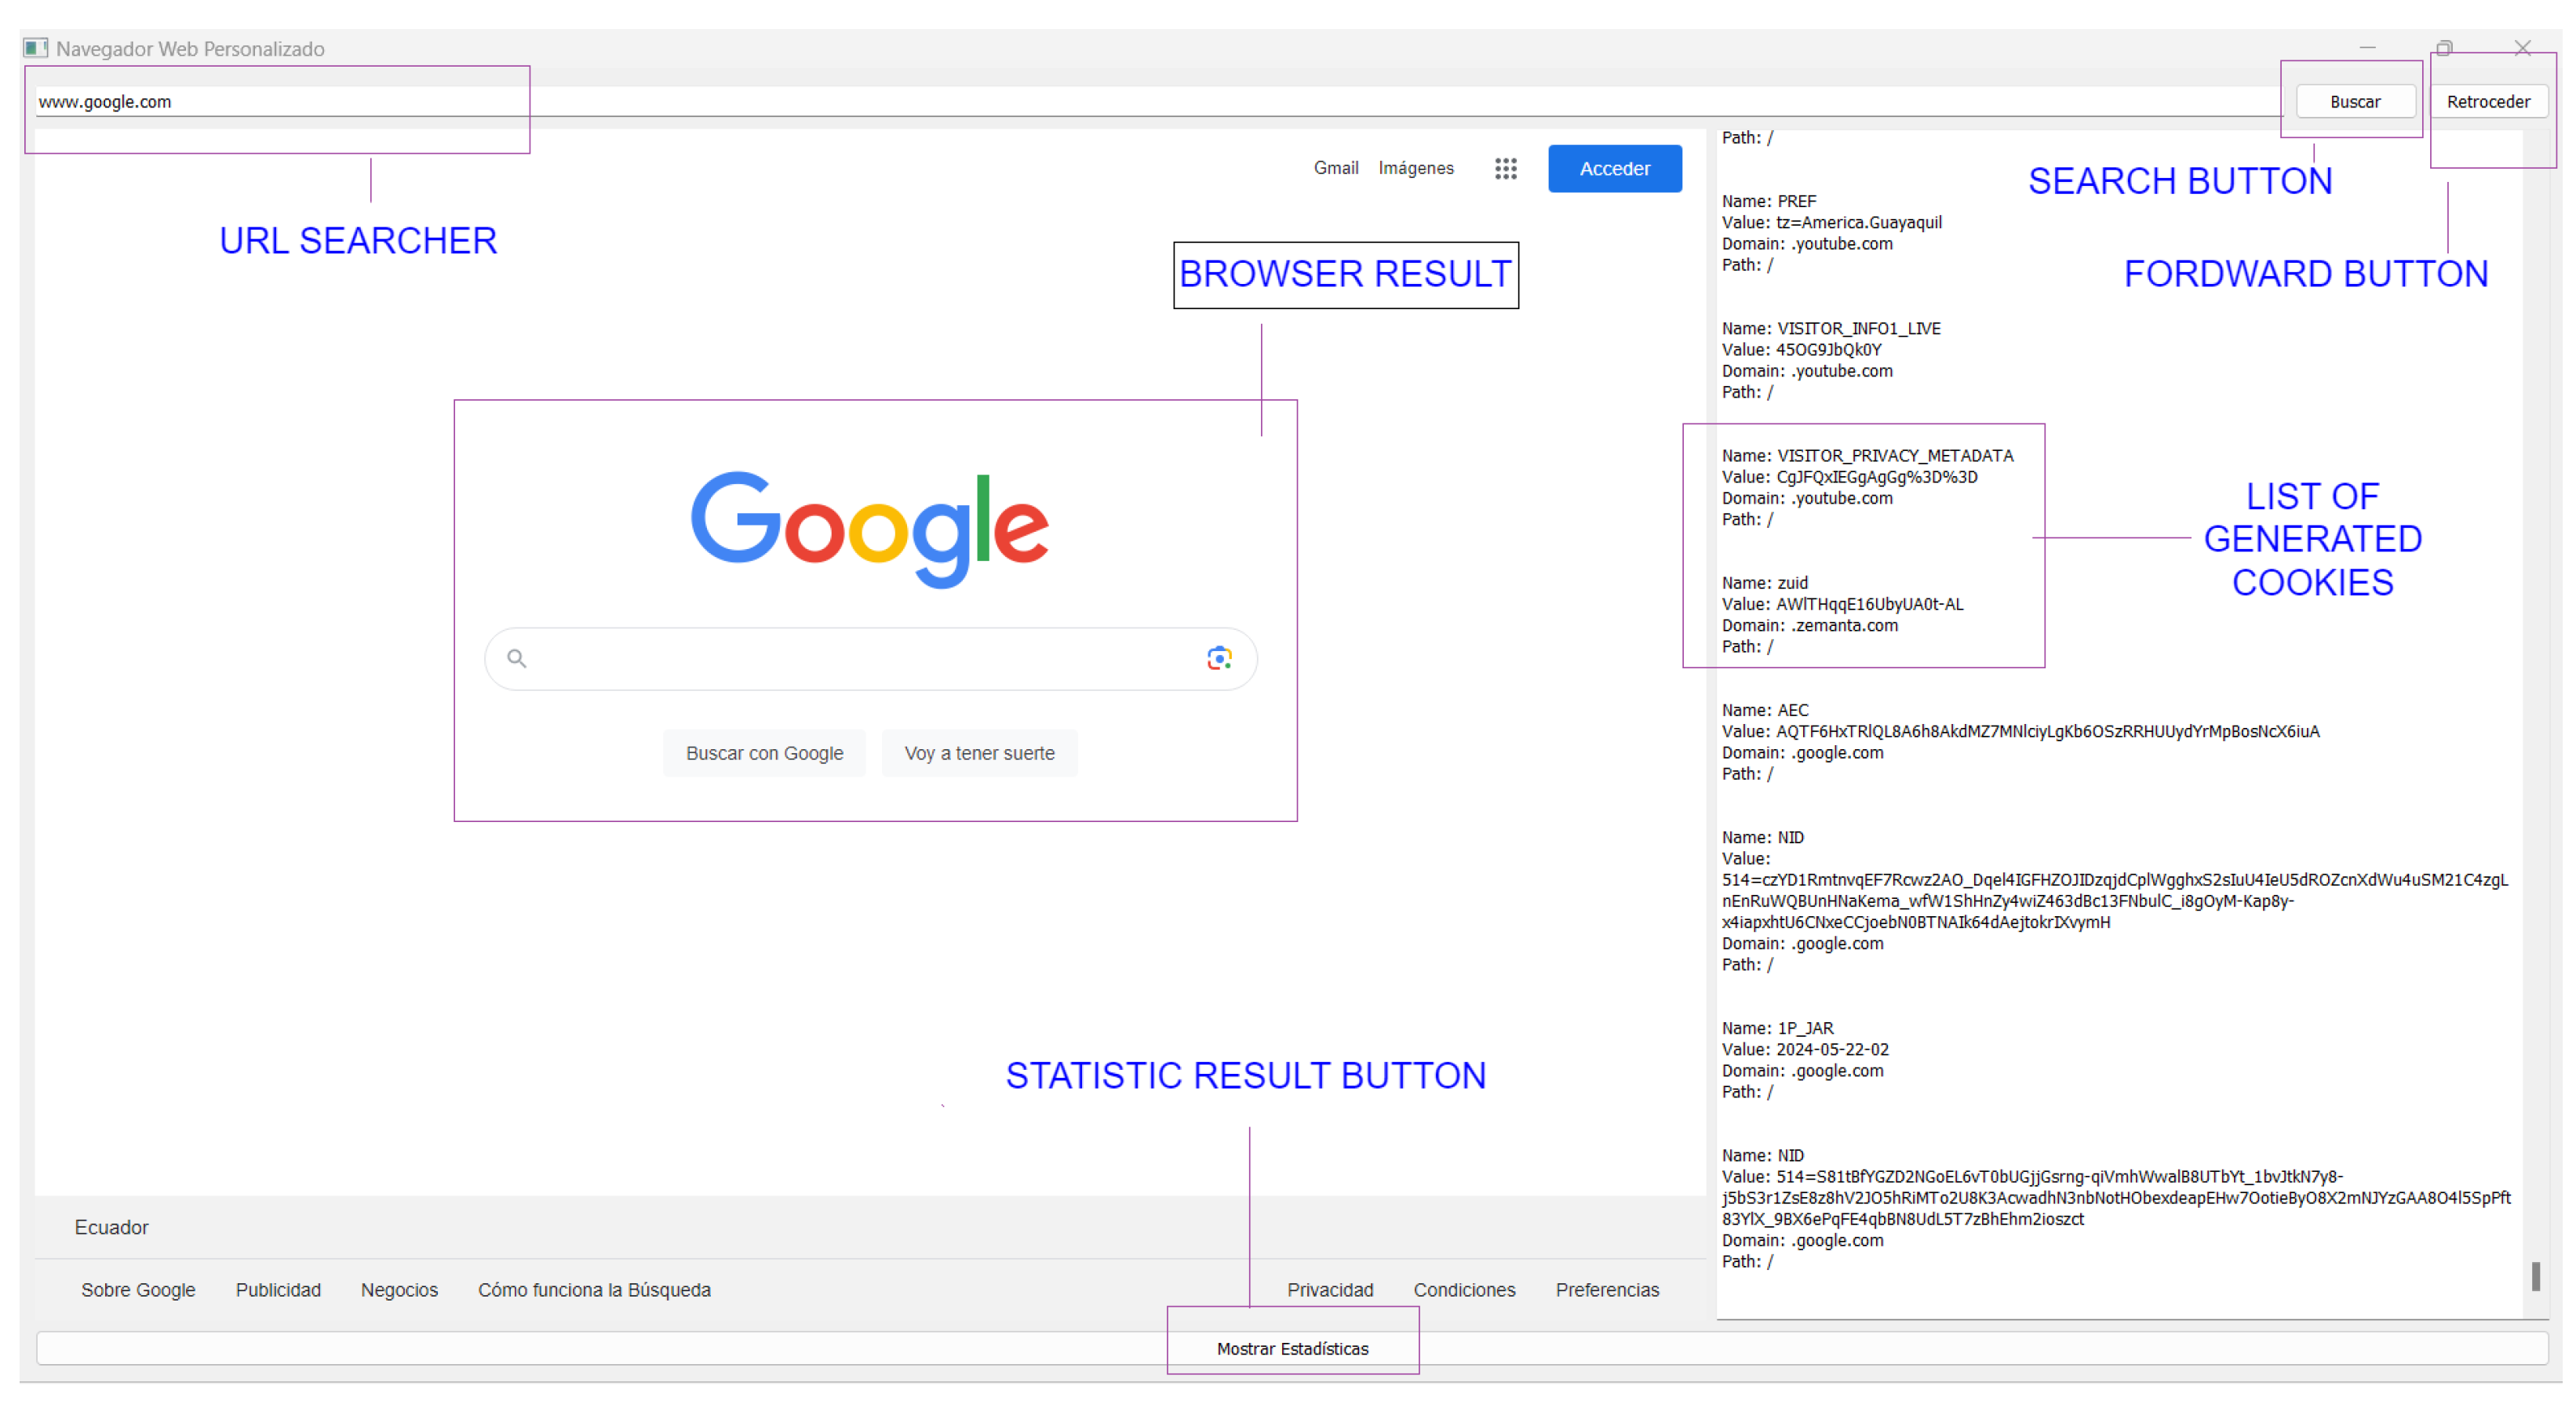Viewport: 2576px width, 1408px height.
Task: Click cookie entry Name: 1P_JAR
Action: click(1777, 1027)
